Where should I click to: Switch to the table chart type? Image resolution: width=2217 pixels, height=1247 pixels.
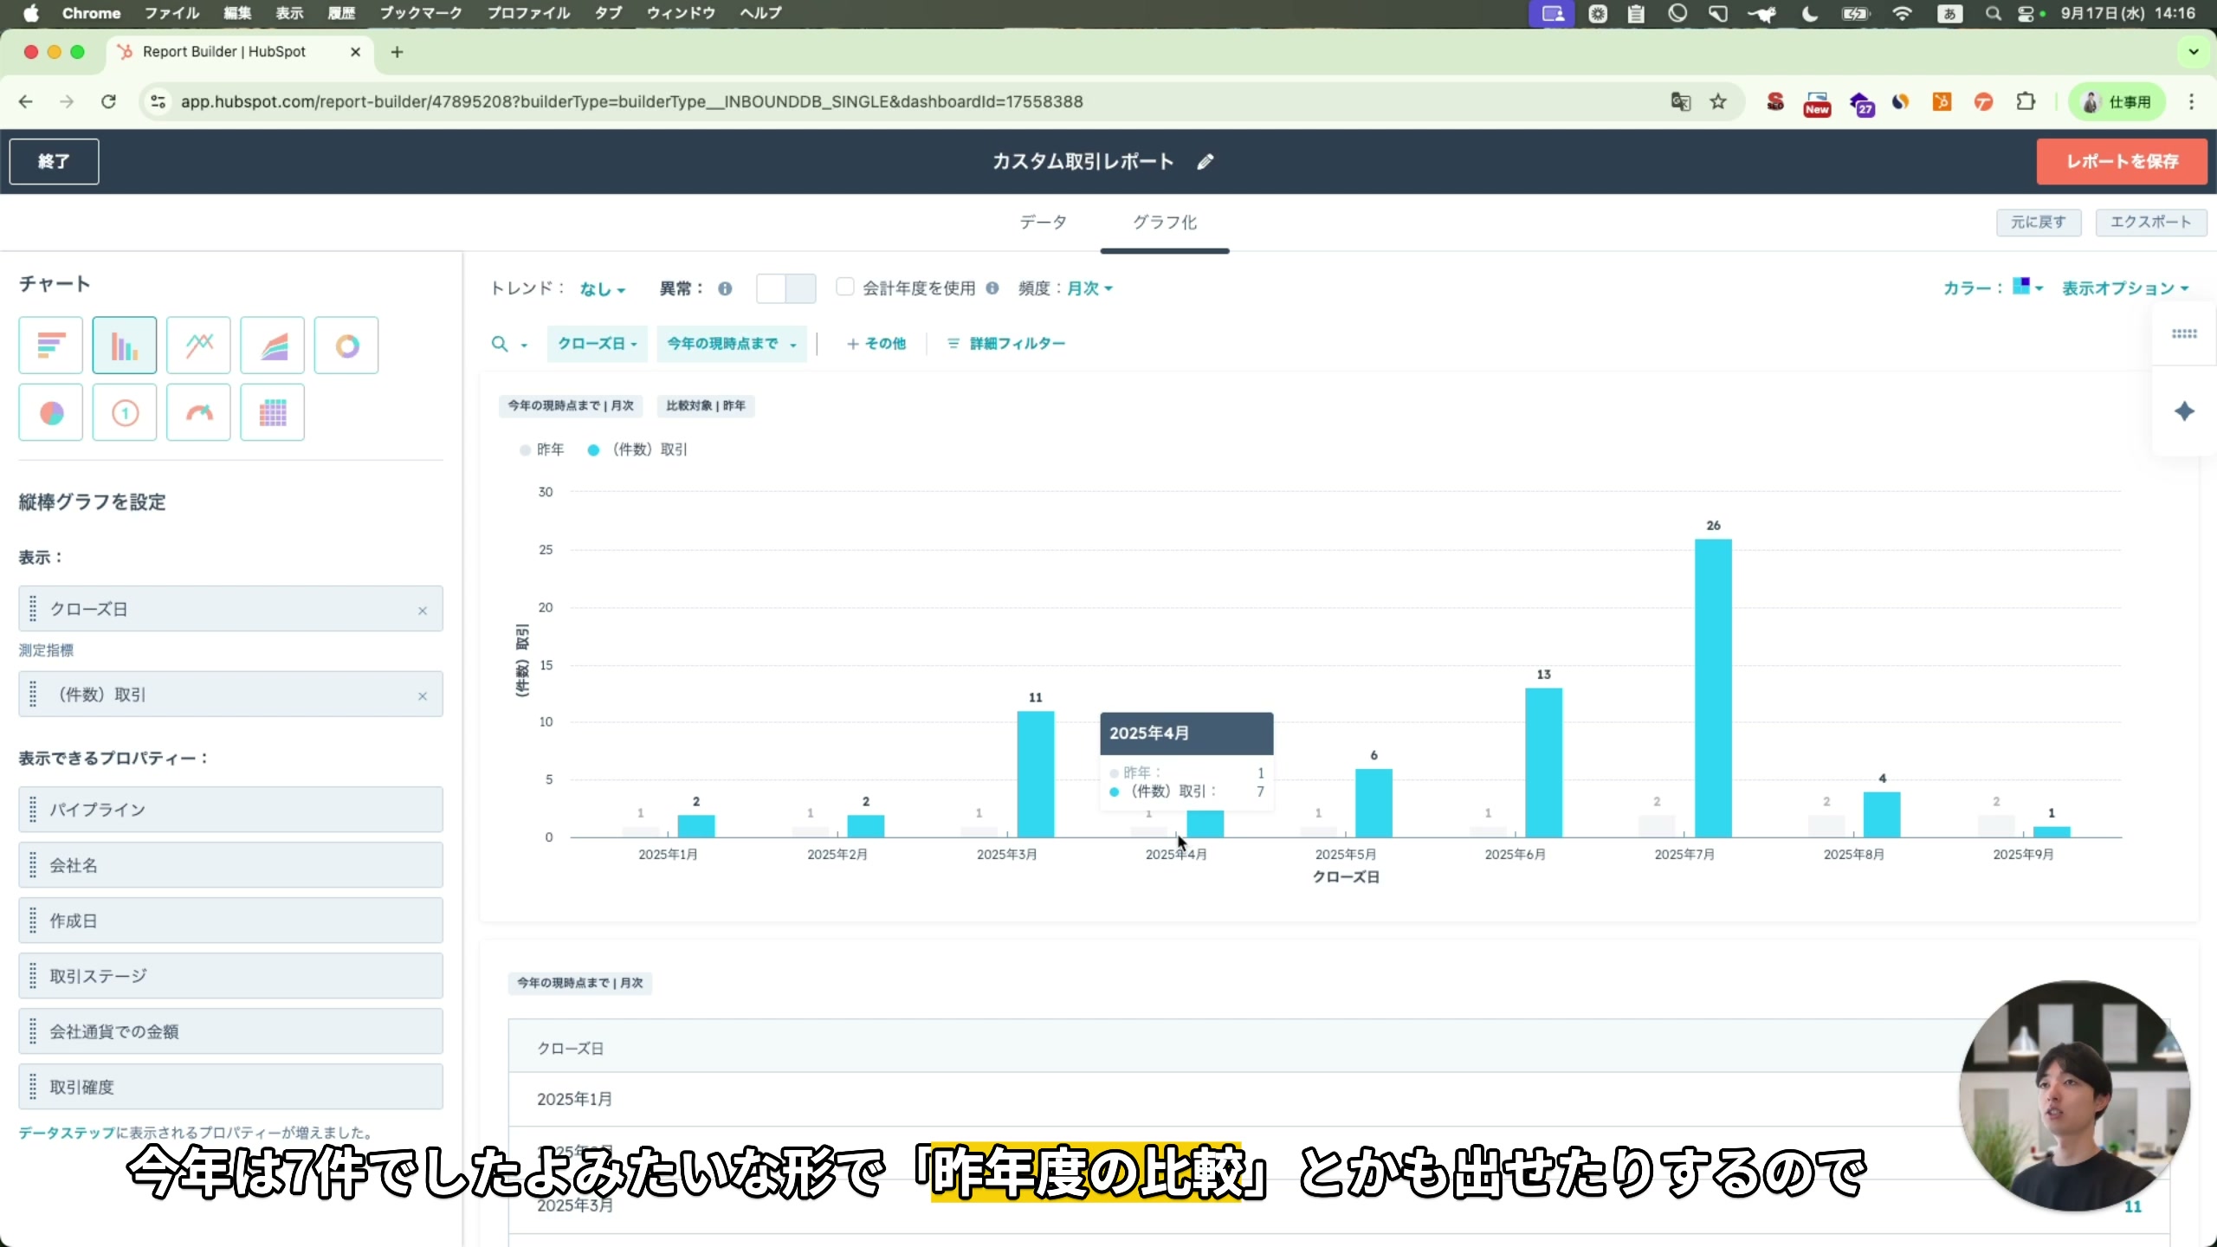[272, 412]
